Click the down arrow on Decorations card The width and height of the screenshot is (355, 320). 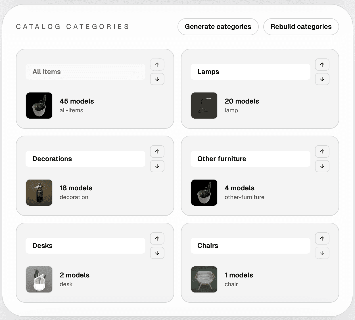(x=157, y=166)
